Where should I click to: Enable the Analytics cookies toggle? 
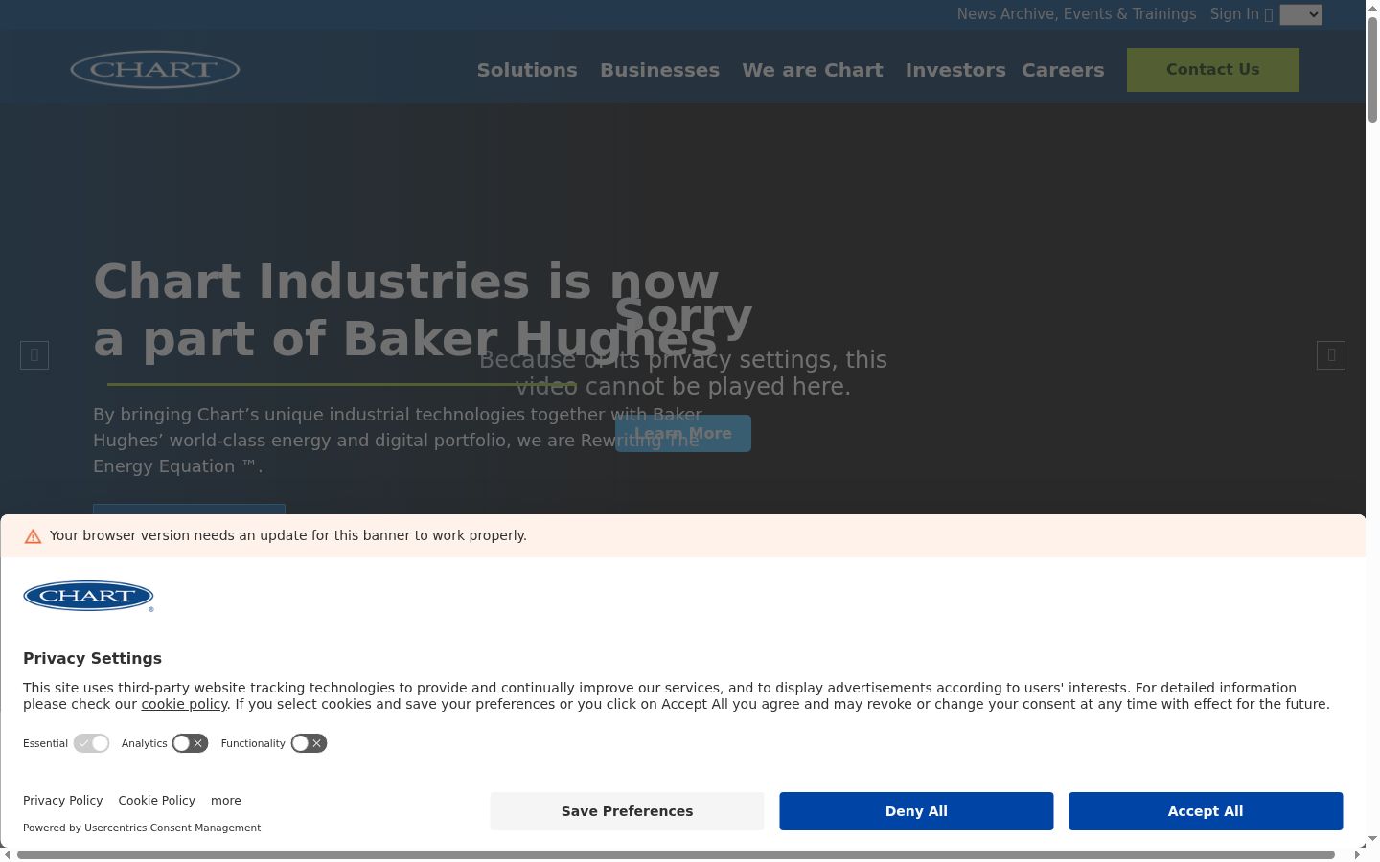pos(190,743)
